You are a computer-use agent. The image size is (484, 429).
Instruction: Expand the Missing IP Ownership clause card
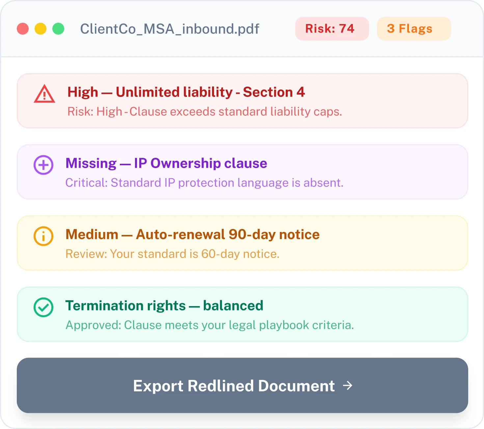tap(242, 172)
